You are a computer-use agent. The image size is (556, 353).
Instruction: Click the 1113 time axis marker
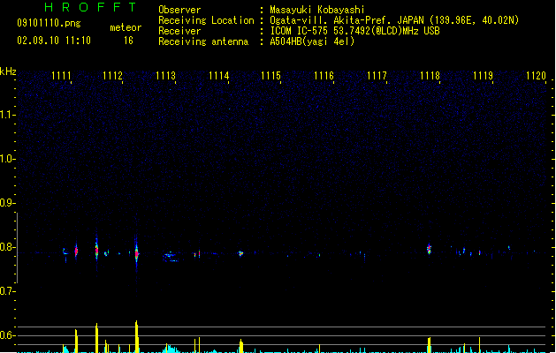point(165,76)
